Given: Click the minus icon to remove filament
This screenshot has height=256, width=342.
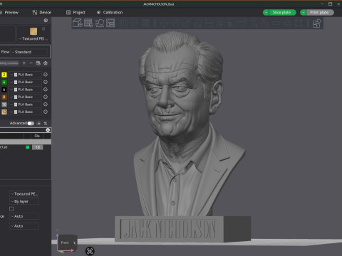Looking at the screenshot, I should click(x=31, y=63).
